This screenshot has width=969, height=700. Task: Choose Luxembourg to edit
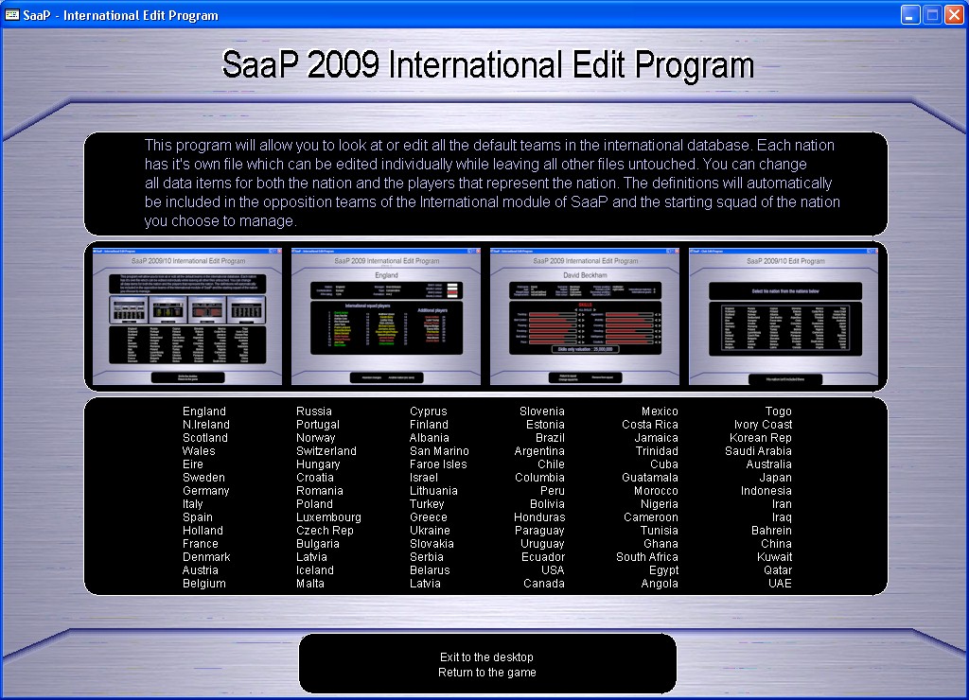328,517
